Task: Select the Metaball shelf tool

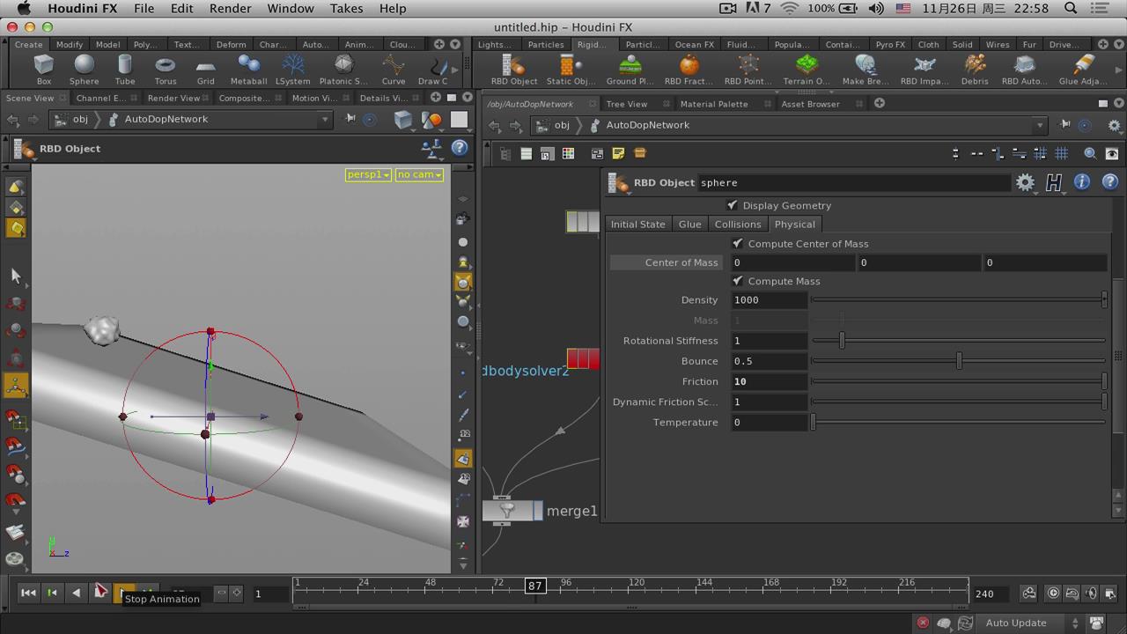Action: [248, 70]
